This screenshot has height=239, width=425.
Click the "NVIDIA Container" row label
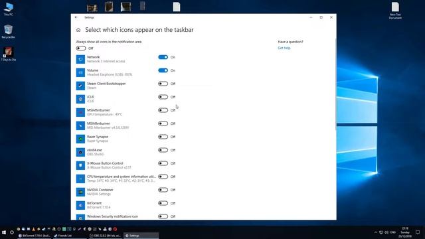click(100, 190)
